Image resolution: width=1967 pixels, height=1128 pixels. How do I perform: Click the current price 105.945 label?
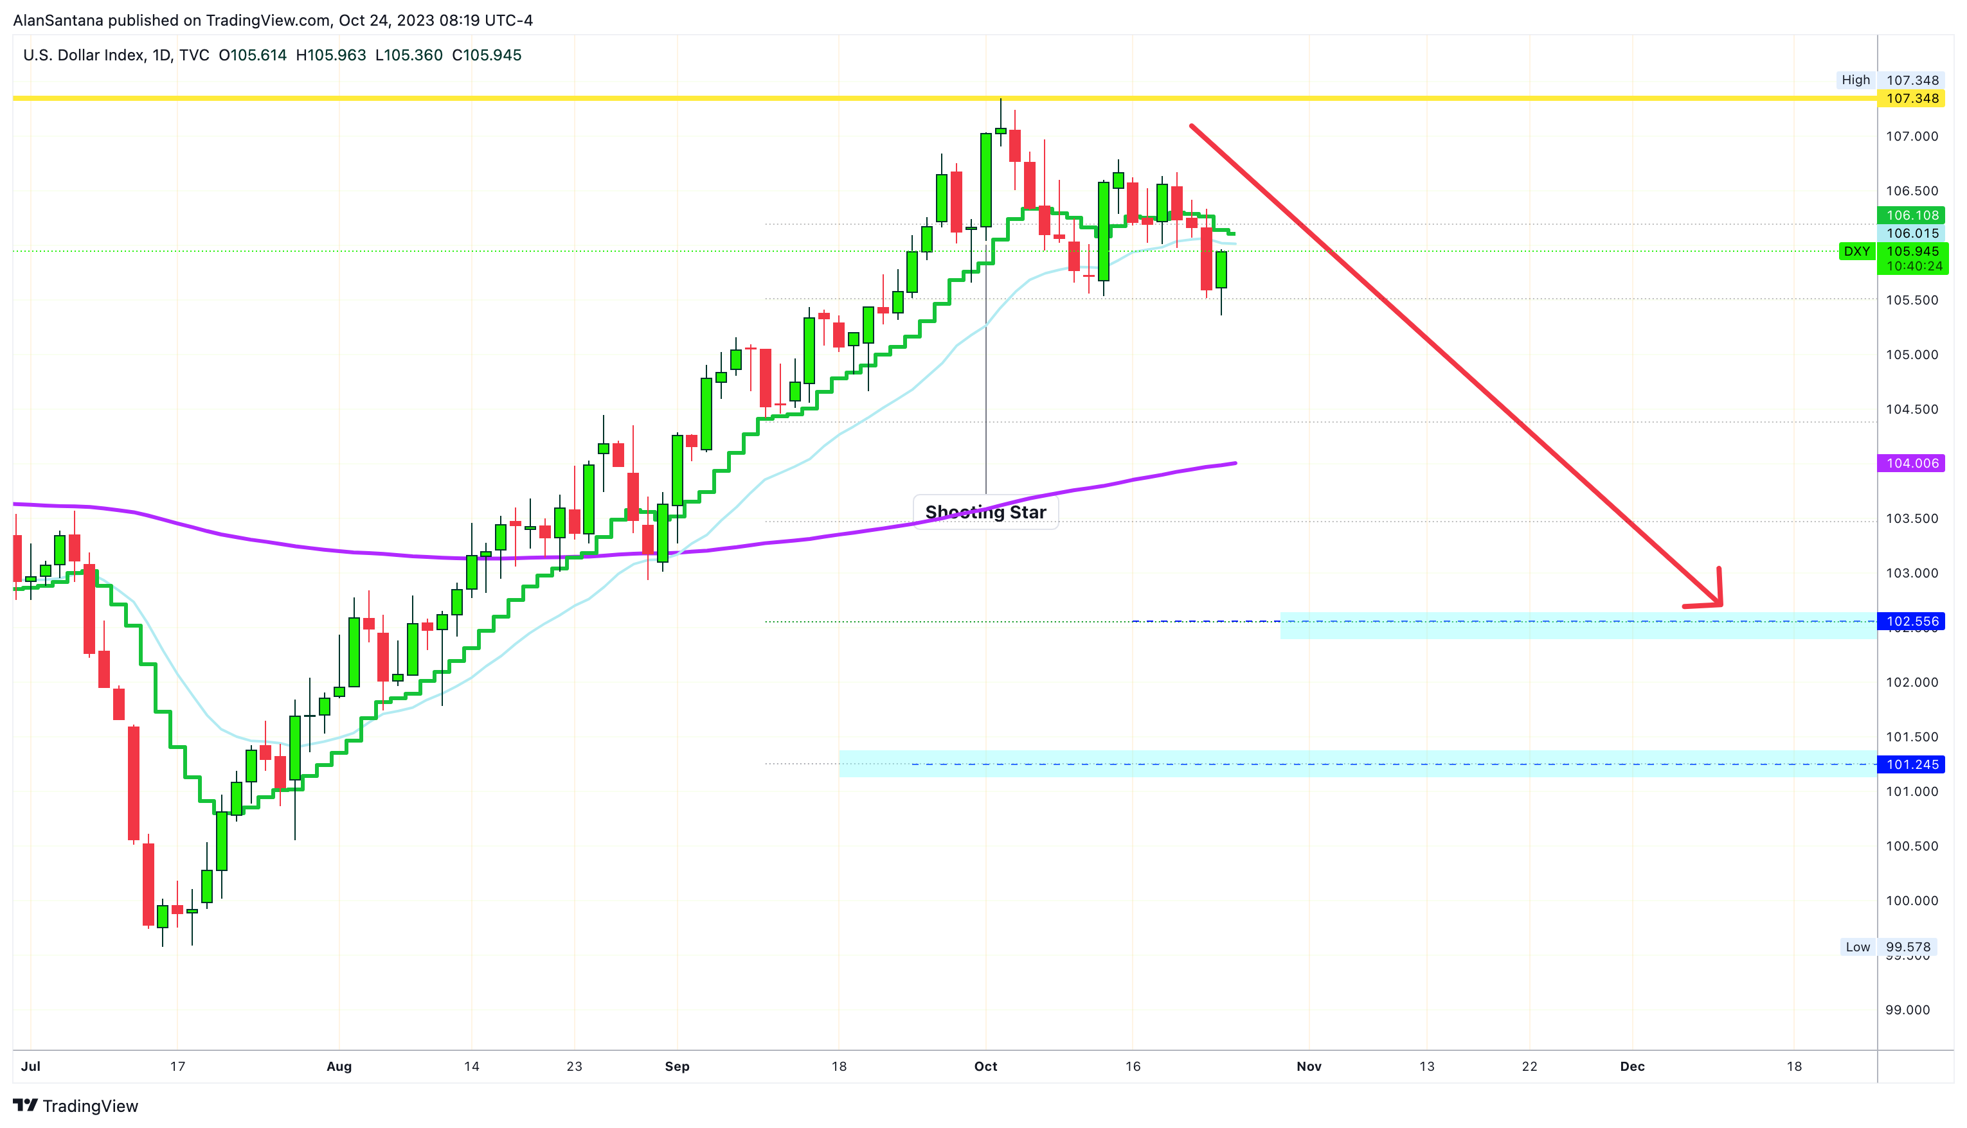pyautogui.click(x=1912, y=251)
